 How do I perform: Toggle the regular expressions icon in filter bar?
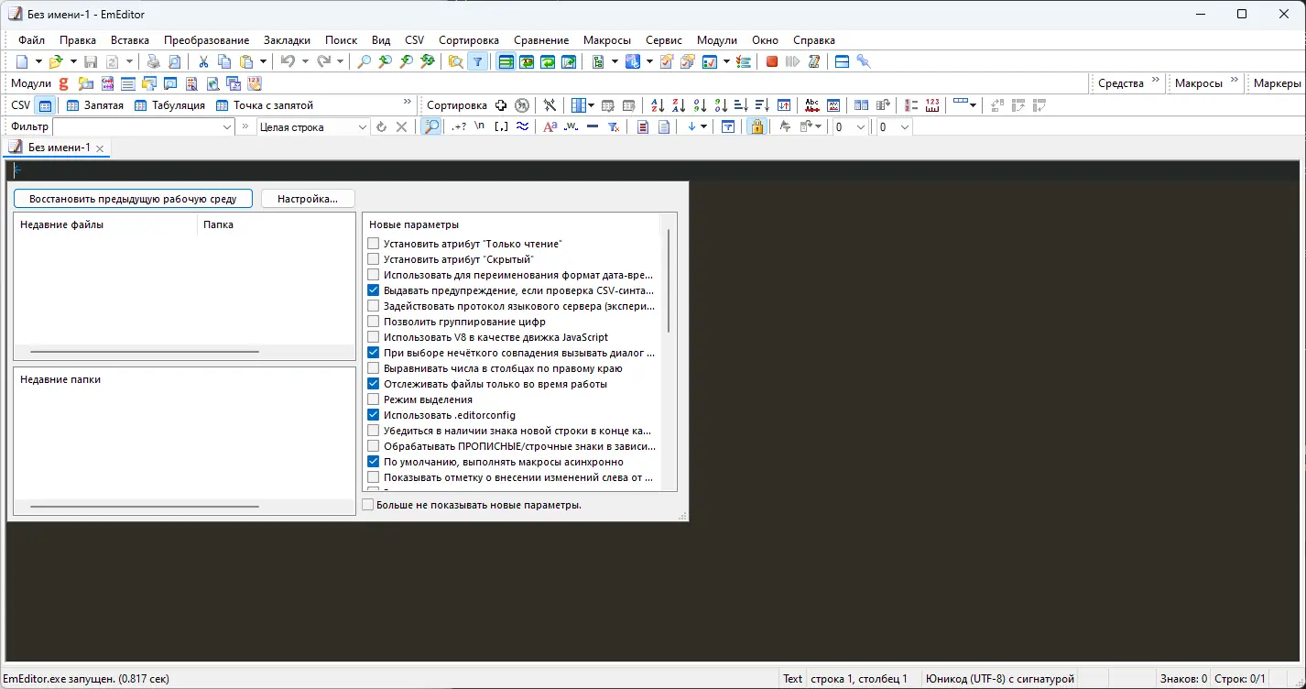coord(461,126)
